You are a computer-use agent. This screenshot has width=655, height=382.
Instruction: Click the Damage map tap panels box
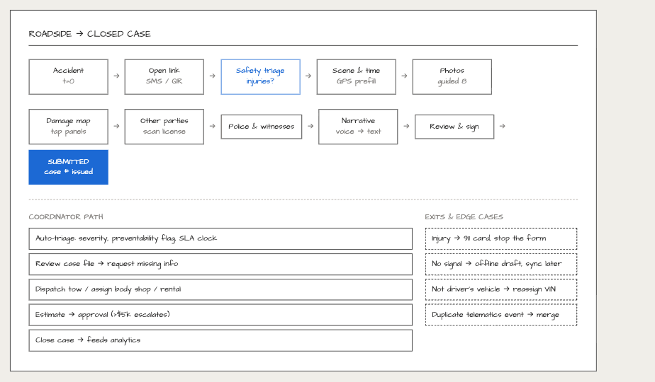[69, 127]
